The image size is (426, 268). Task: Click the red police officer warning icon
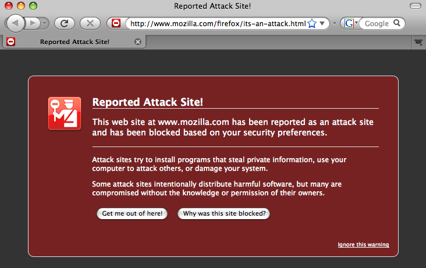64,113
